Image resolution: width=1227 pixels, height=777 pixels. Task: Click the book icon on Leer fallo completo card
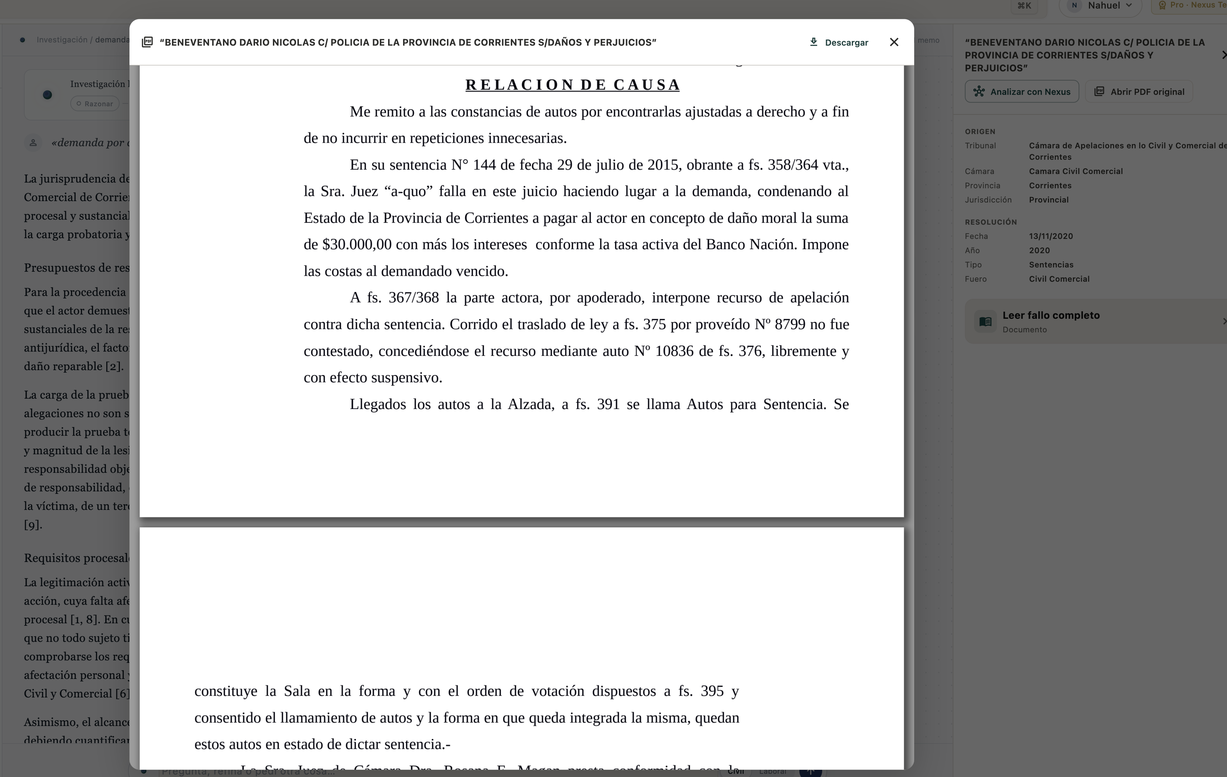986,322
